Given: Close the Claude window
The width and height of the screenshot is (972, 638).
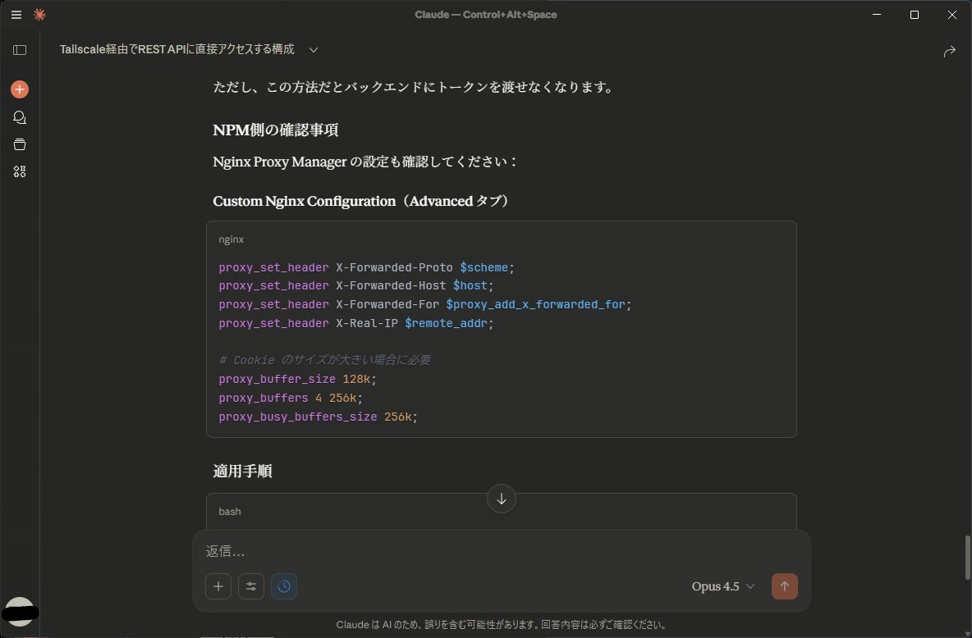Looking at the screenshot, I should pos(952,14).
